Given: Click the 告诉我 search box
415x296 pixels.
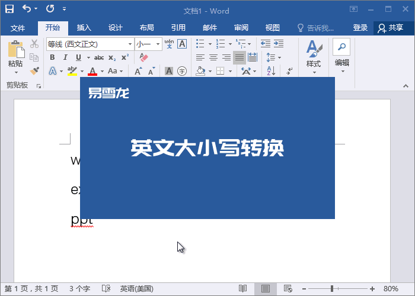Looking at the screenshot, I should click(315, 28).
